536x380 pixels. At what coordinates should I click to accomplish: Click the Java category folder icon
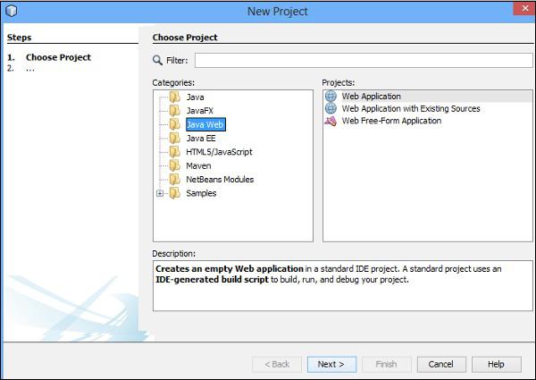pos(174,97)
